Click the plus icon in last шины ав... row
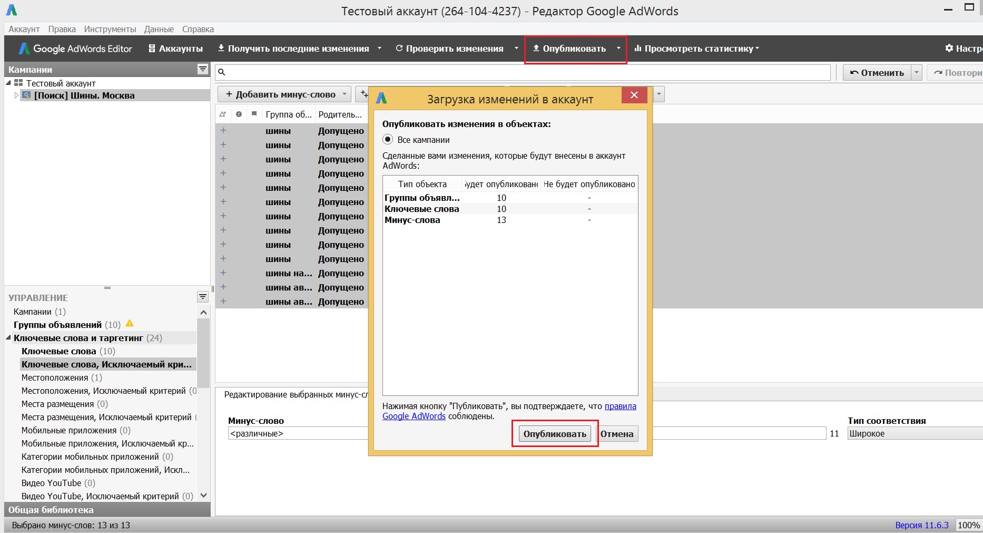Image resolution: width=983 pixels, height=533 pixels. [223, 301]
